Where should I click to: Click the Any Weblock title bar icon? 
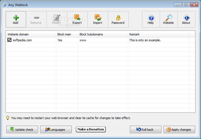(x=5, y=5)
